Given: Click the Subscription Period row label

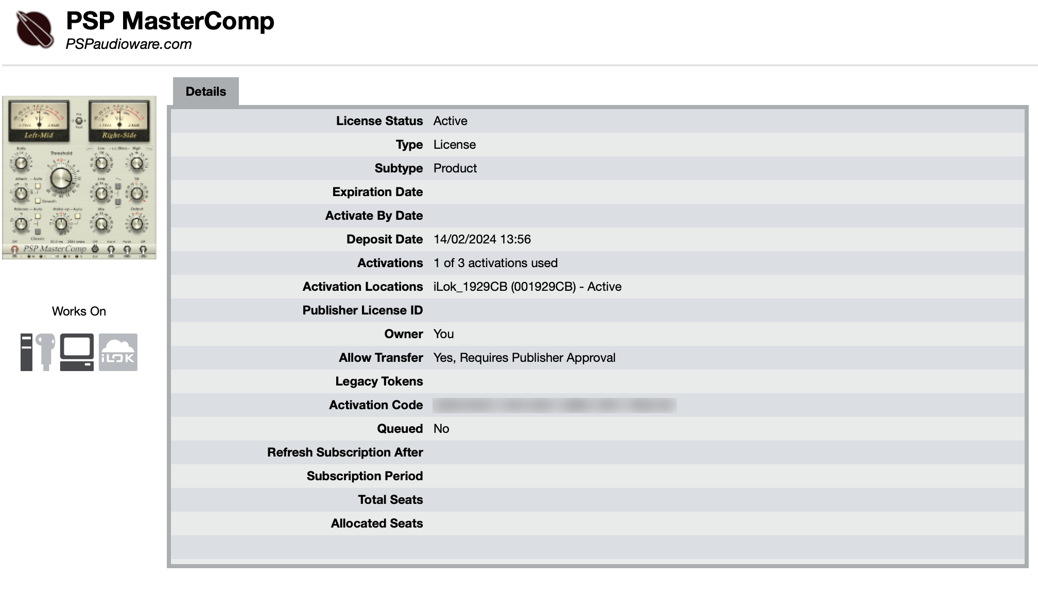Looking at the screenshot, I should [x=365, y=476].
